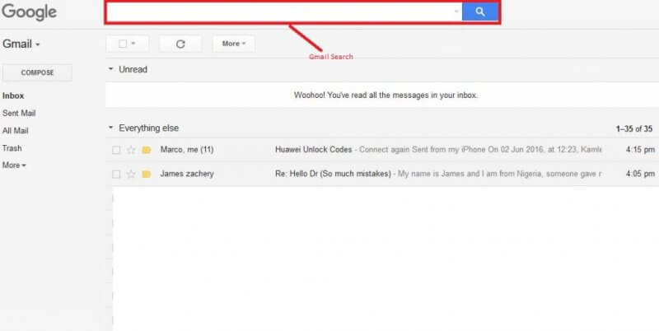This screenshot has height=331, width=659.
Task: Star the James zachery email
Action: coord(131,174)
